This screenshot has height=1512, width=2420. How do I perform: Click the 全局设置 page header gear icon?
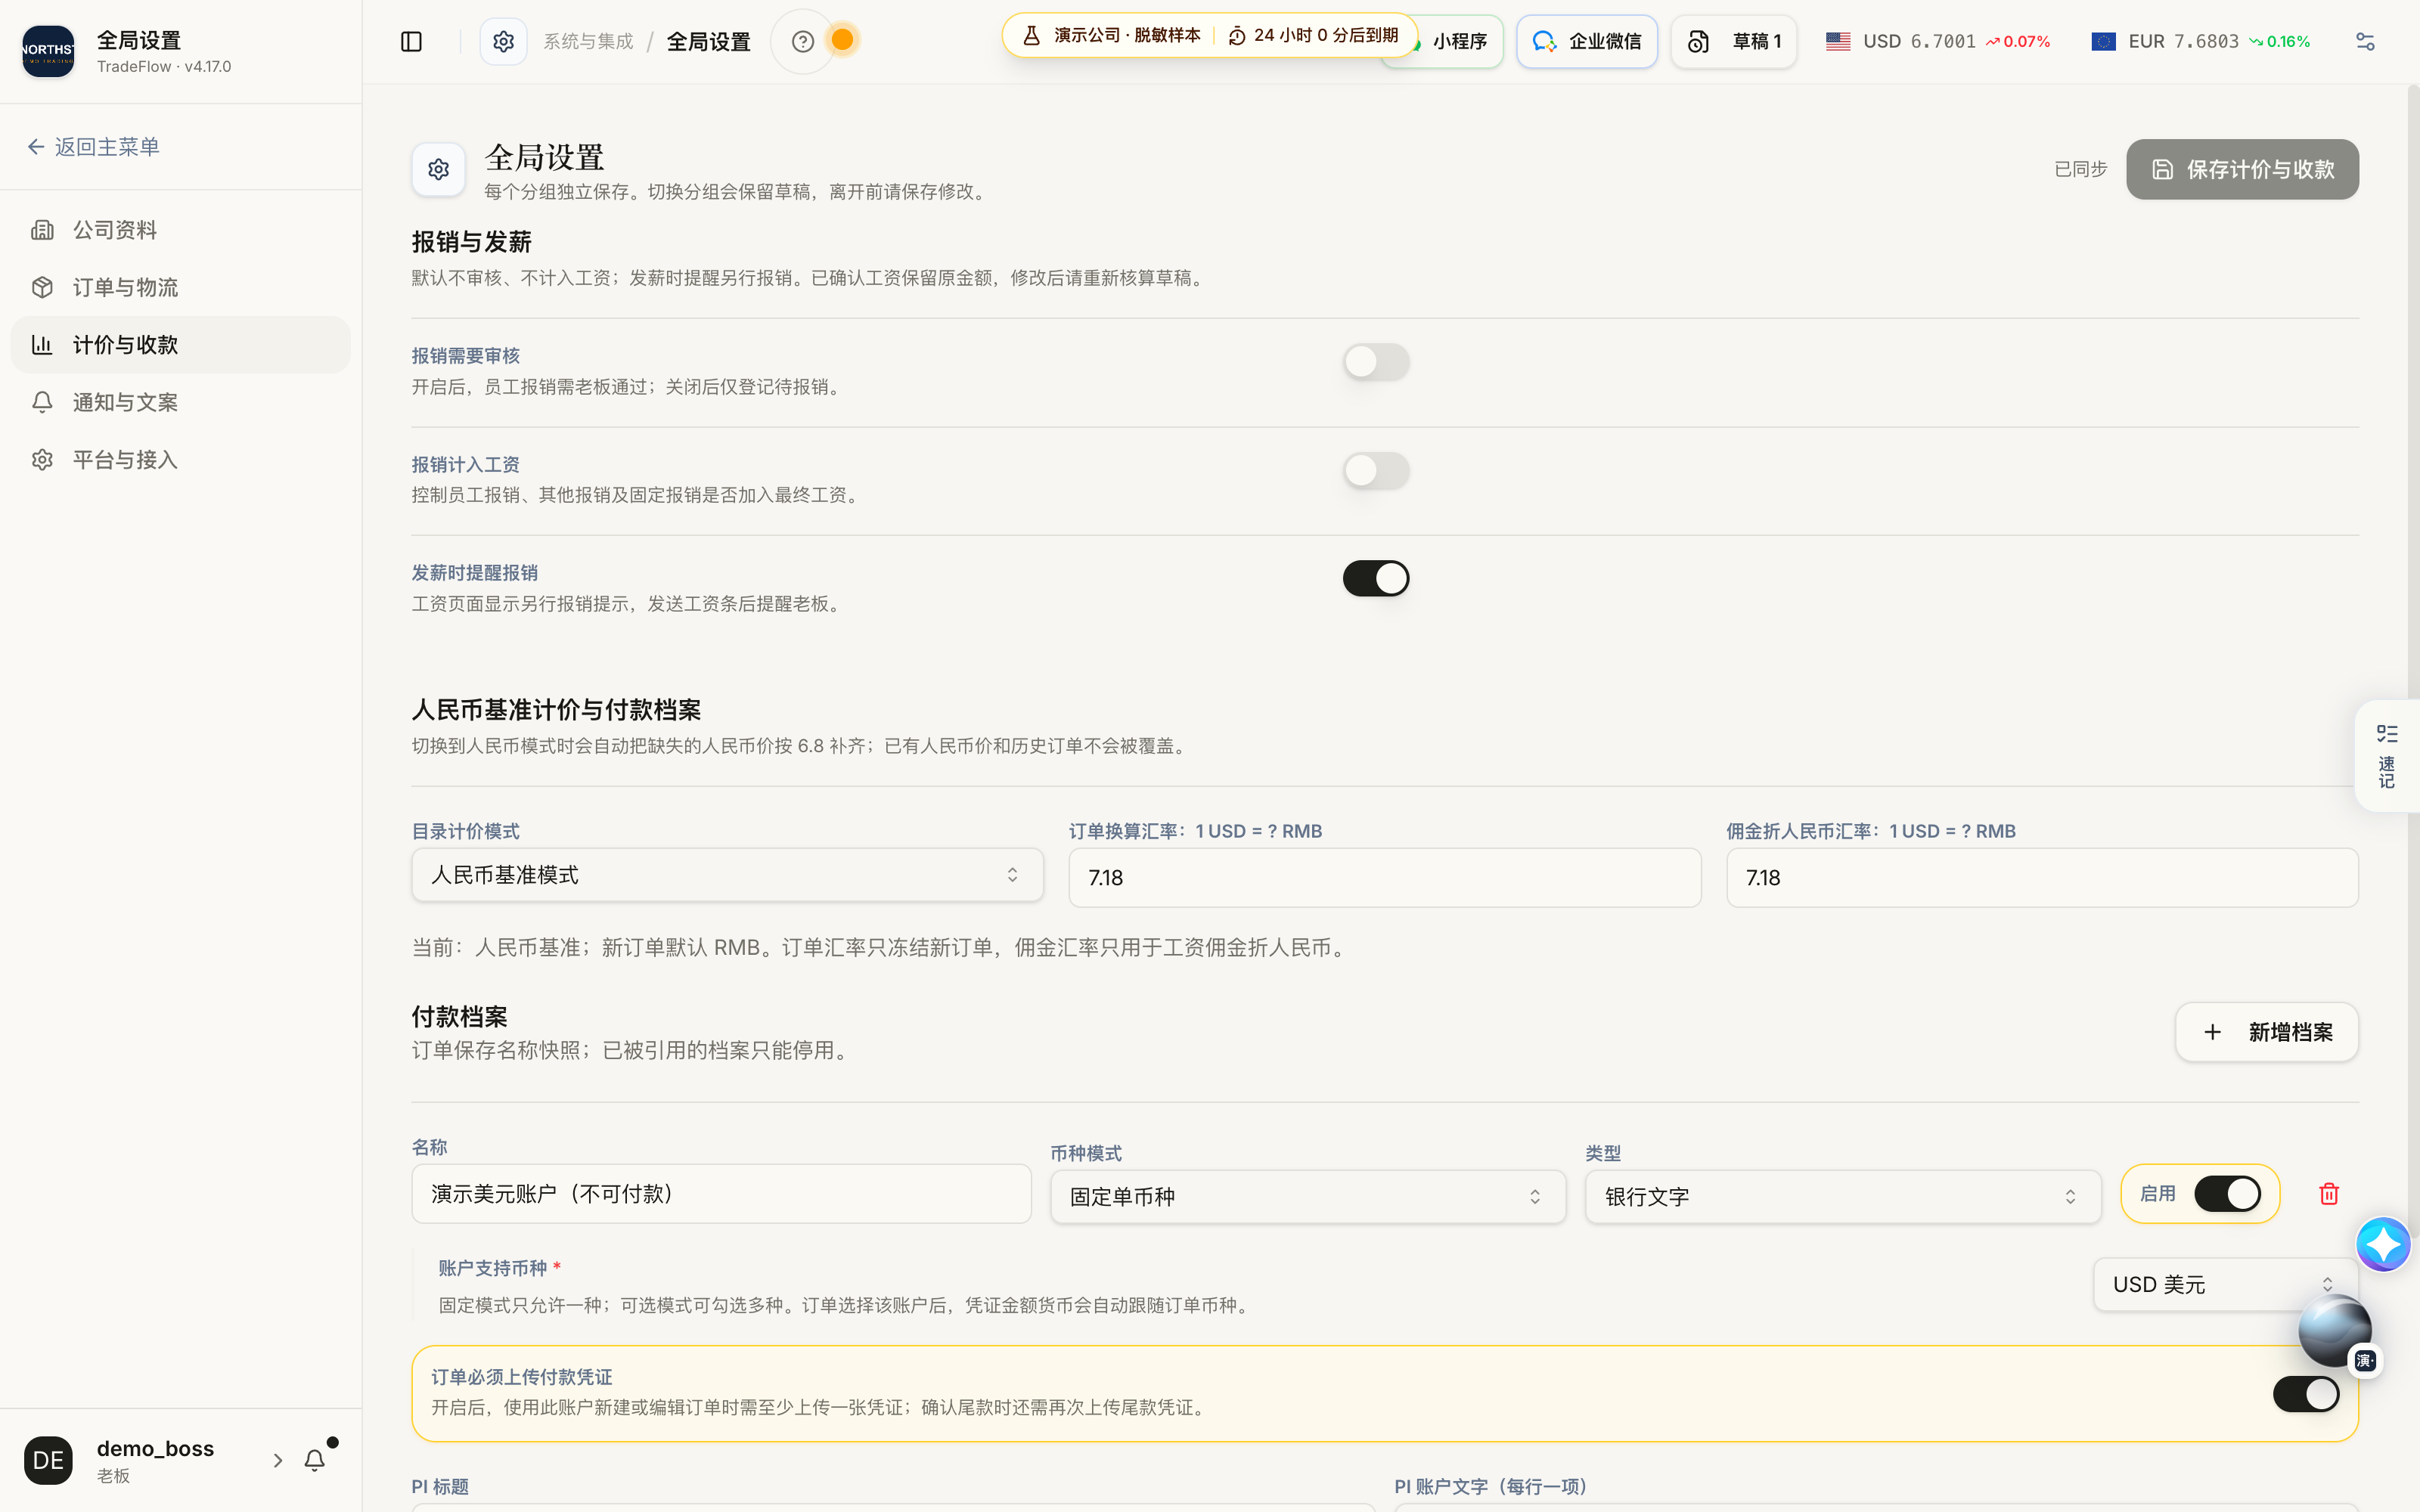pos(438,169)
